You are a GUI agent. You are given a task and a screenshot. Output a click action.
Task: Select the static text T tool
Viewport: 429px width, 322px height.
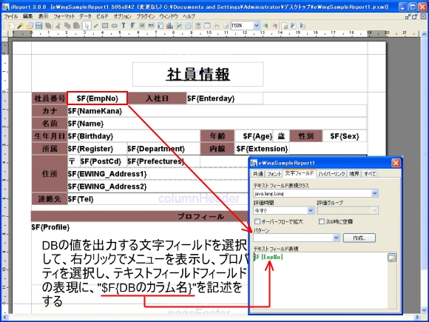tap(124, 26)
